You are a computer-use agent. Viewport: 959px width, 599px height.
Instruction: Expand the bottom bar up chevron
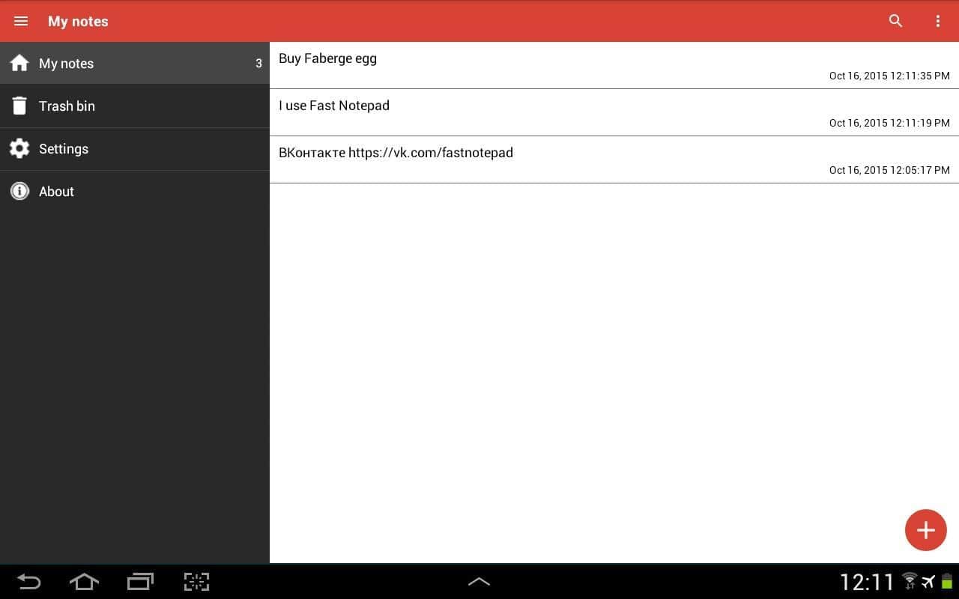479,581
